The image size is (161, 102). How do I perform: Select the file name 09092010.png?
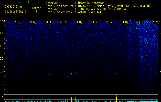14,7
